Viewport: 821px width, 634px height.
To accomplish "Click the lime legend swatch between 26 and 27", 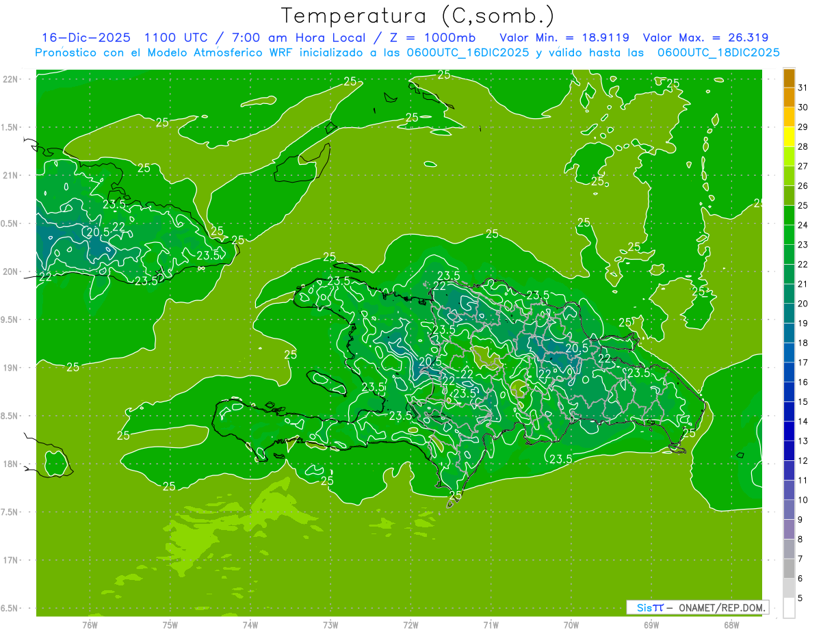I will click(x=790, y=176).
